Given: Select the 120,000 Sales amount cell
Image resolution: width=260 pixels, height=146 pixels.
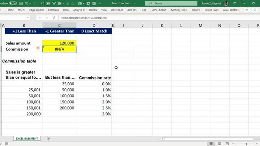Looking at the screenshot, I should (59, 43).
